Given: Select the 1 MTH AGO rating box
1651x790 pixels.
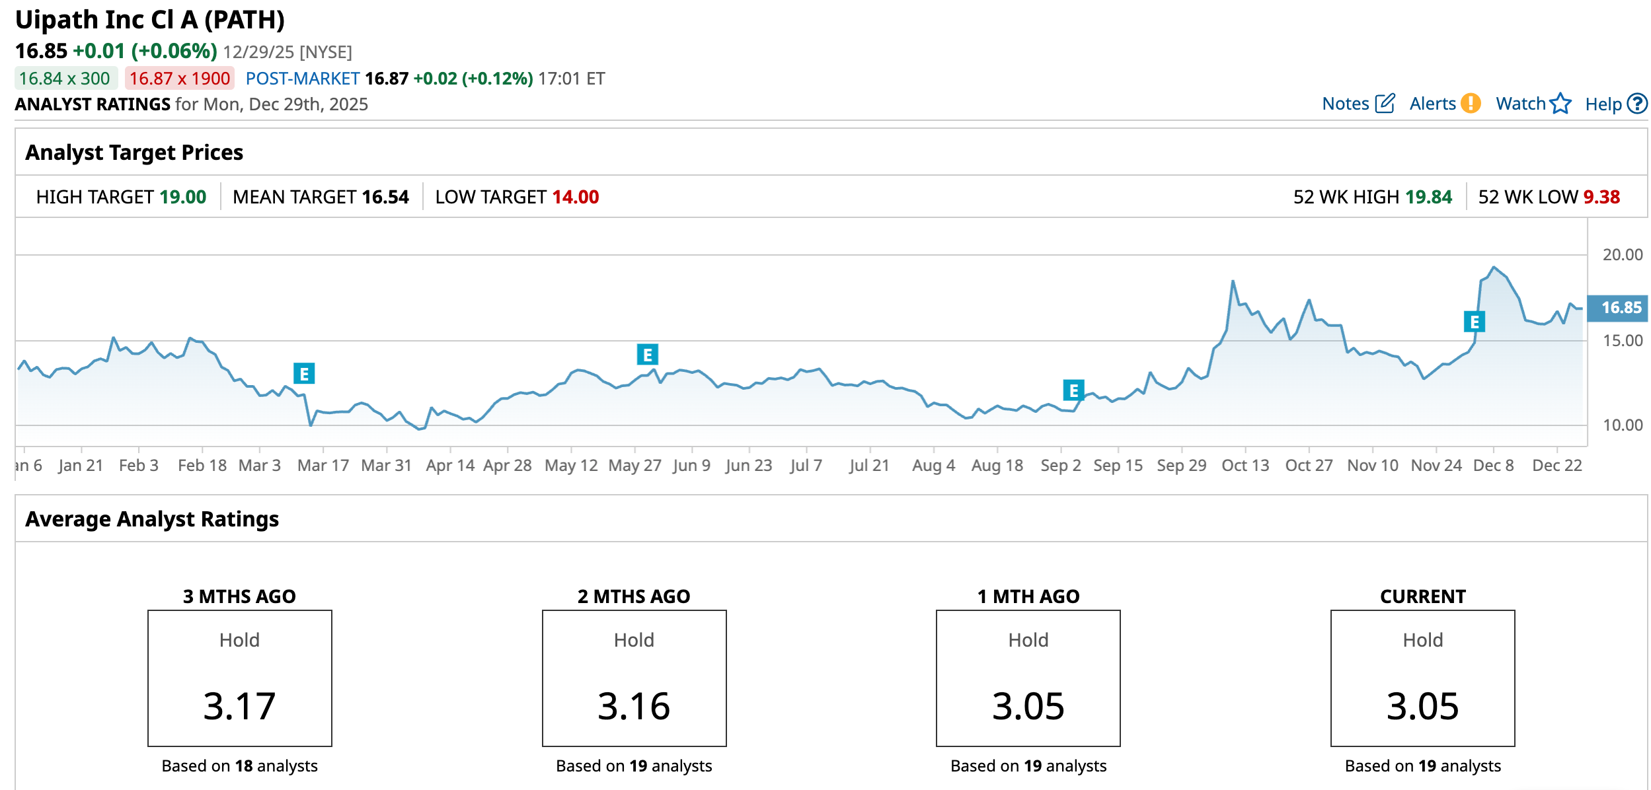Looking at the screenshot, I should pyautogui.click(x=1028, y=678).
